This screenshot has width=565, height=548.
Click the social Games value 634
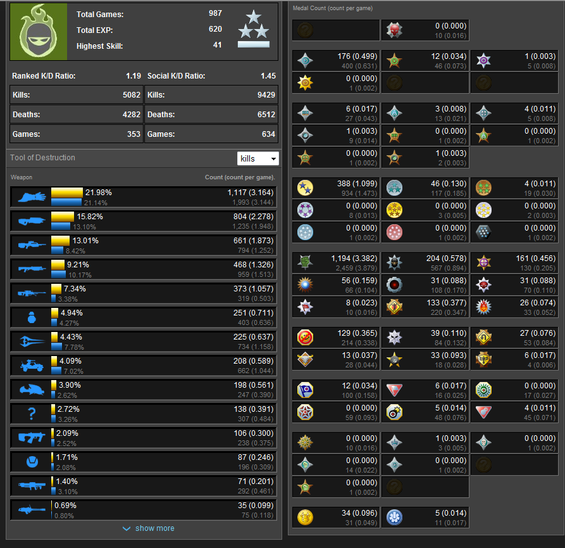[x=268, y=134]
